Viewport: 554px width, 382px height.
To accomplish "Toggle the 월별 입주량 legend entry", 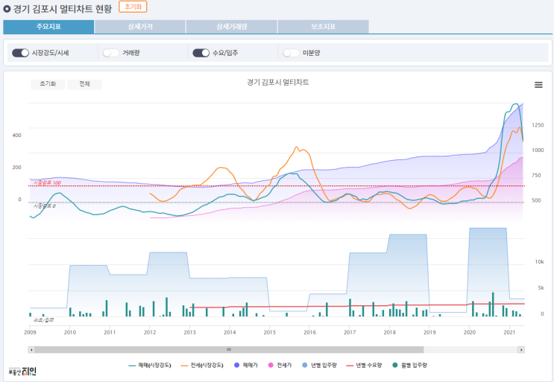I will (x=410, y=366).
